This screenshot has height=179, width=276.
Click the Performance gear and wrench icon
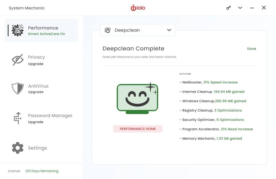(x=18, y=30)
